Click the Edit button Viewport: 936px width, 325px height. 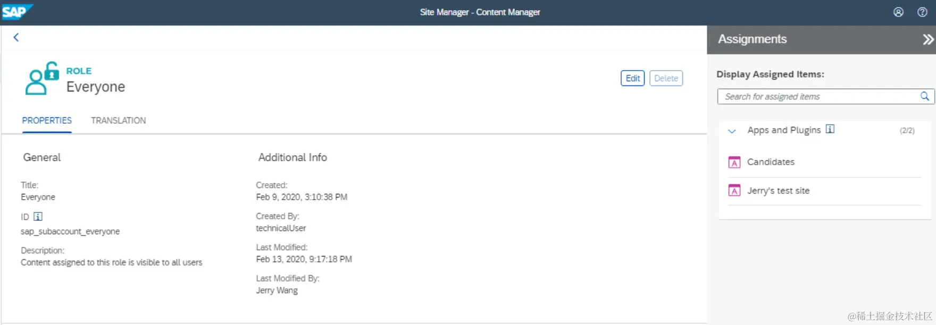tap(632, 78)
